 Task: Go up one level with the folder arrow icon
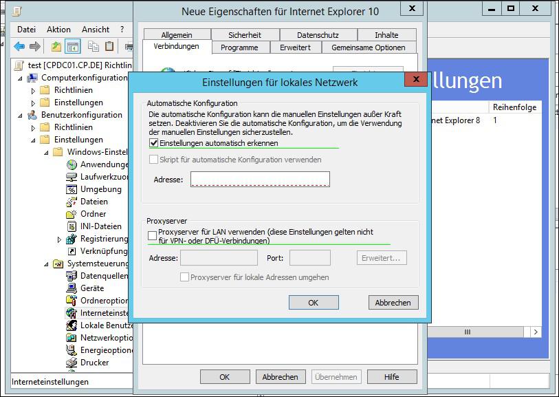(x=56, y=46)
